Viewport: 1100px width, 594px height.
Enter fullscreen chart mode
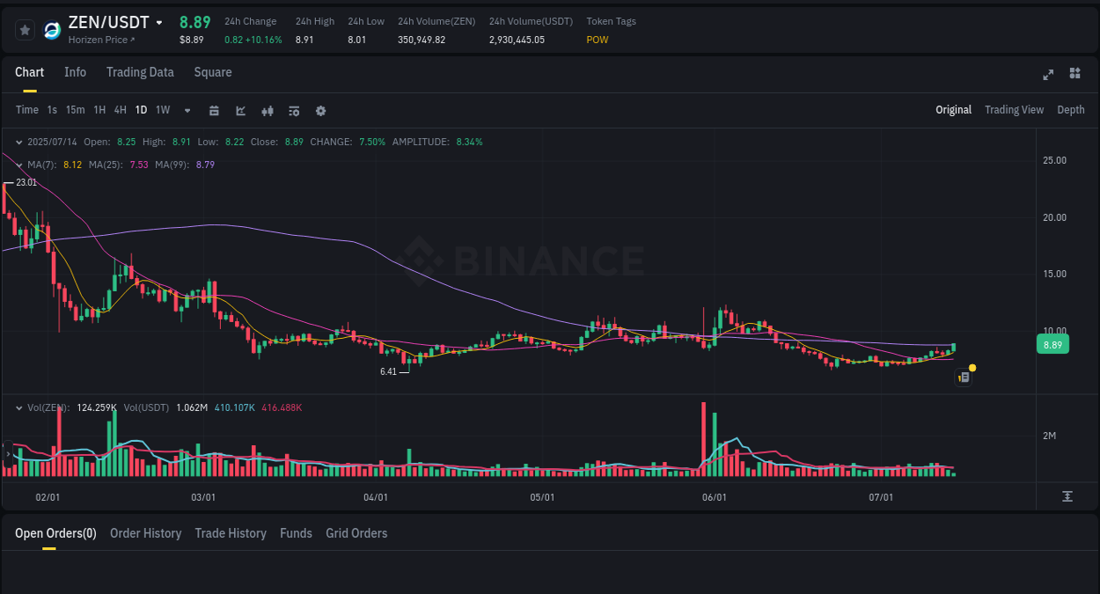[1047, 75]
